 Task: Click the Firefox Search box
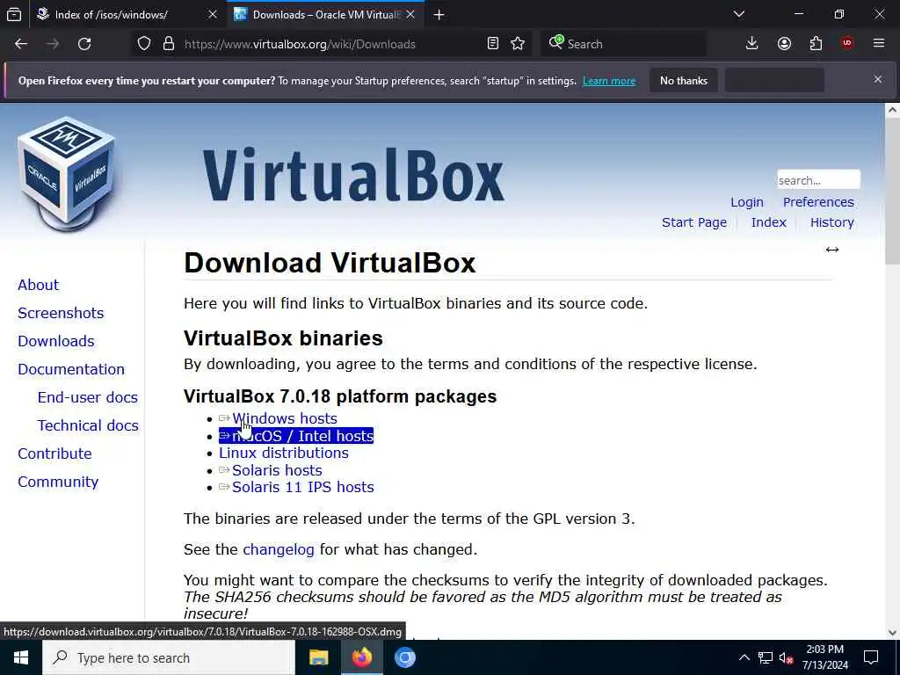[x=623, y=44]
